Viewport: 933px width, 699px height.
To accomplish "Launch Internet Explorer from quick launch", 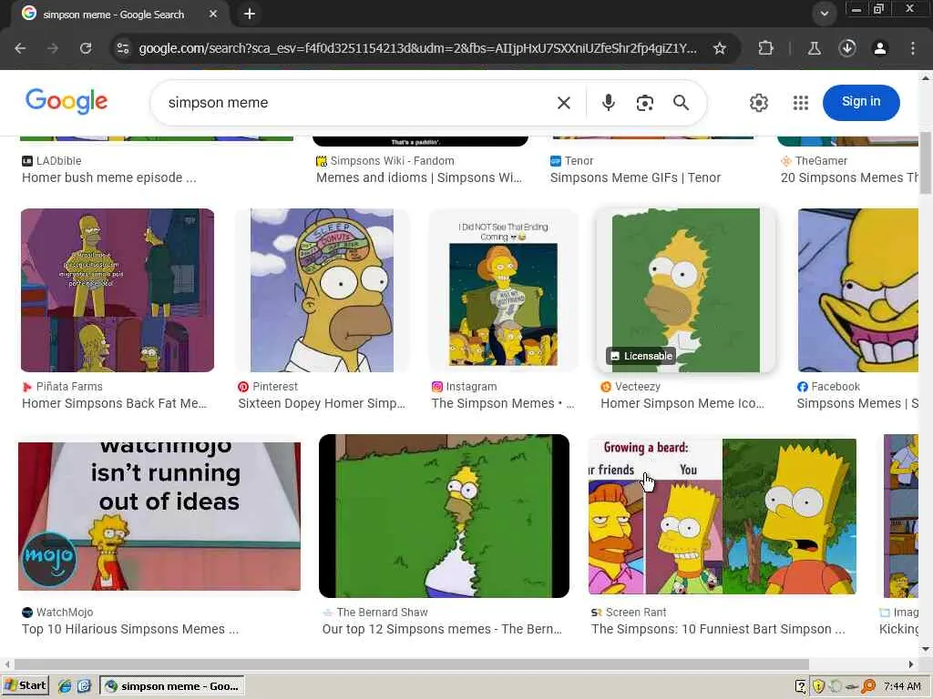I will 65,686.
